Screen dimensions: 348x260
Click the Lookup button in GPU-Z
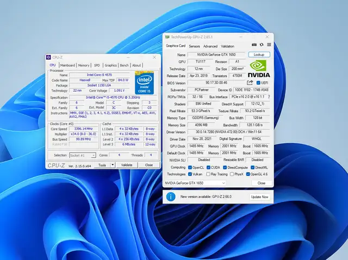(x=259, y=54)
